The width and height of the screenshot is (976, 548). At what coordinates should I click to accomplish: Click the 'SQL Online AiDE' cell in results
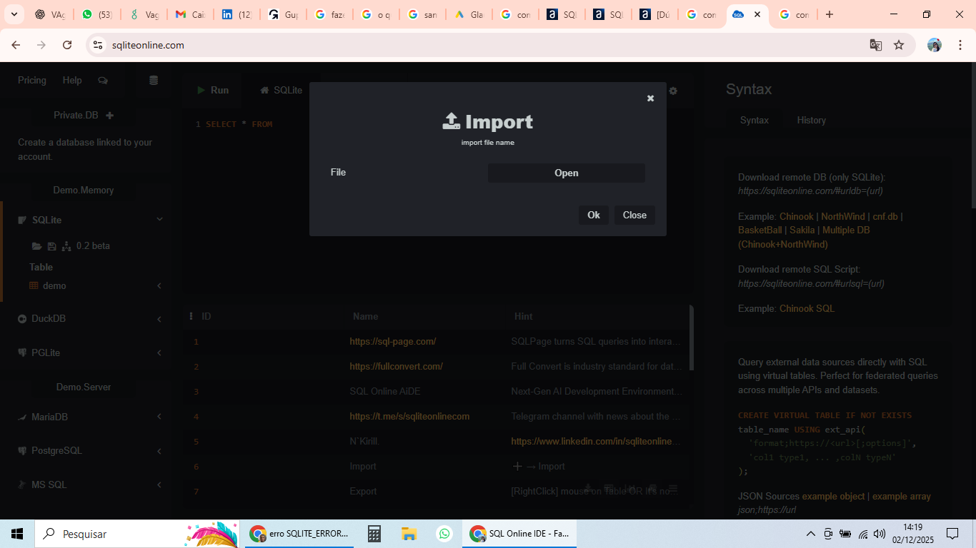pyautogui.click(x=385, y=392)
